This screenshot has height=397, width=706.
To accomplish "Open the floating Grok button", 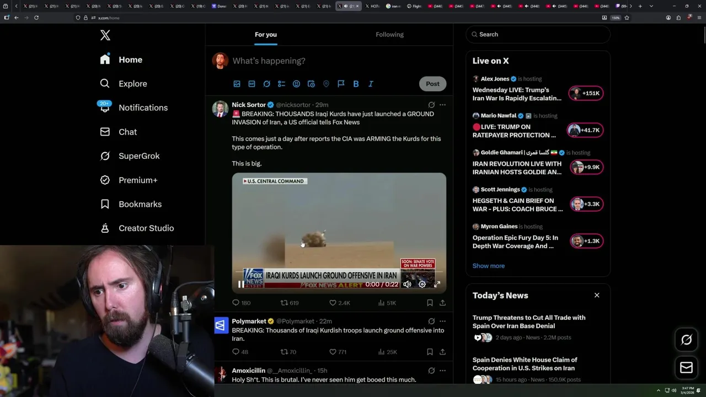I will [x=687, y=340].
